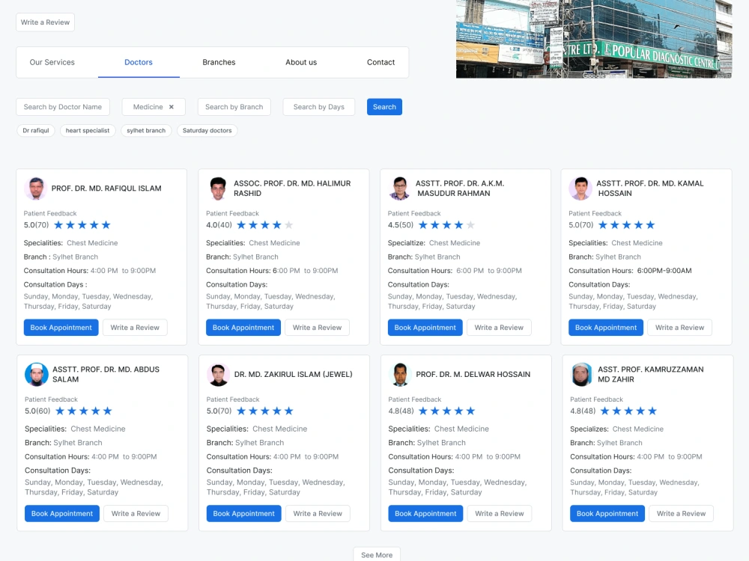Open Asst. Prof. Kamal Hossain's avatar
749x561 pixels.
(x=580, y=188)
